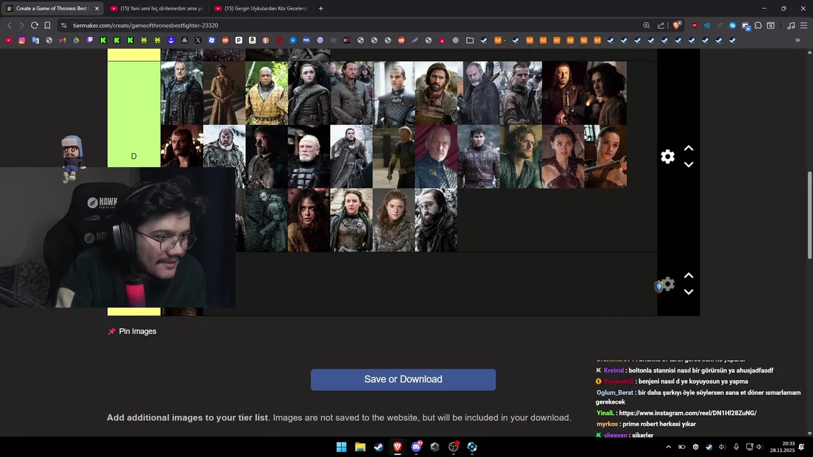Click the music note media control icon
The width and height of the screenshot is (813, 457).
pos(791,25)
